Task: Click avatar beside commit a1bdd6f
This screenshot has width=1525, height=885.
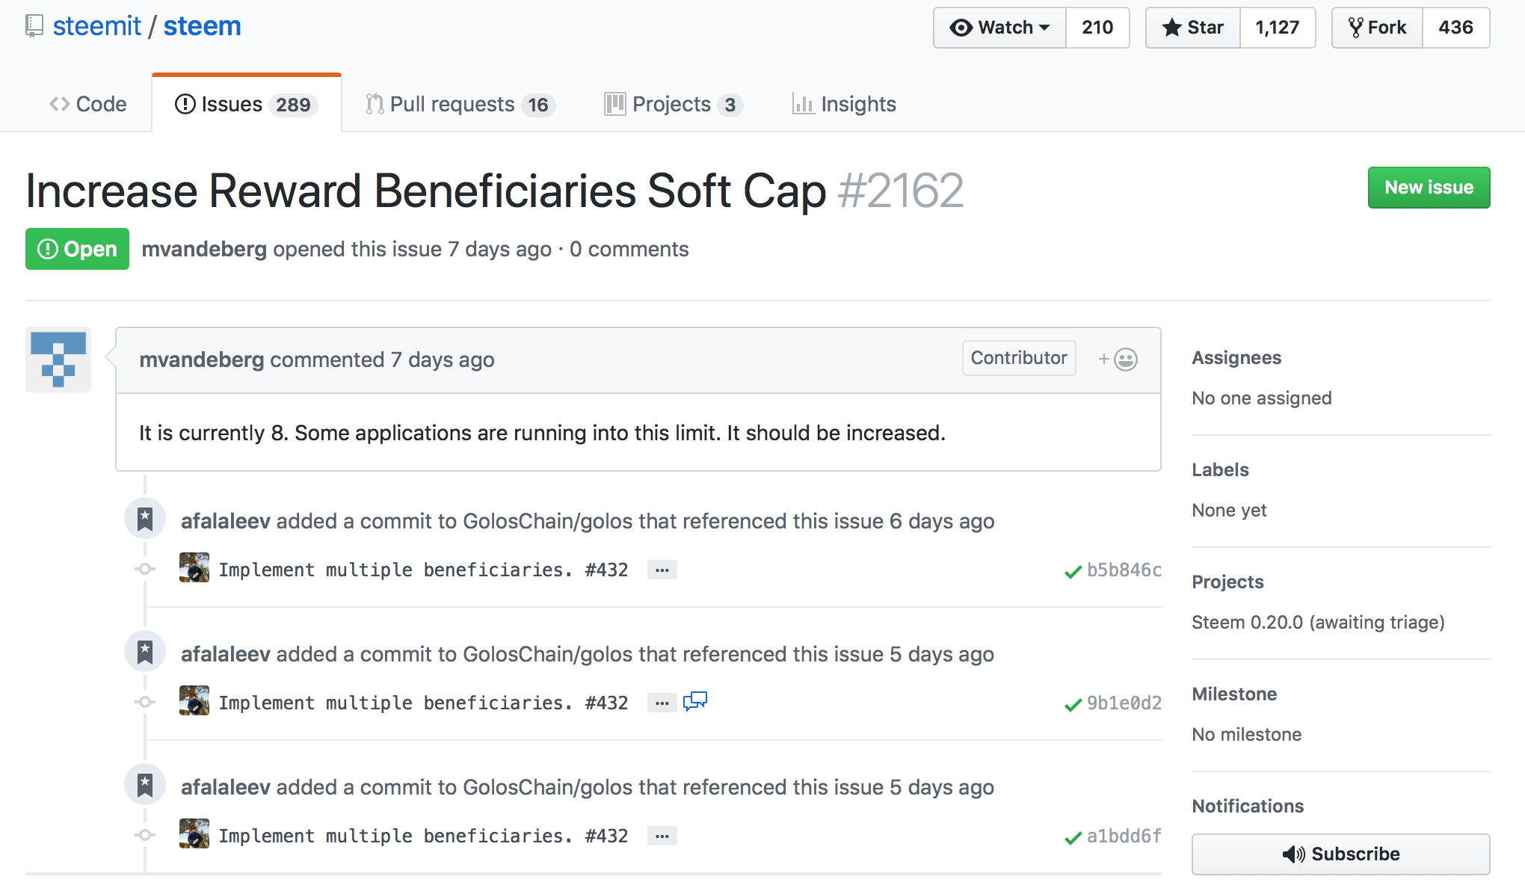Action: [x=194, y=833]
